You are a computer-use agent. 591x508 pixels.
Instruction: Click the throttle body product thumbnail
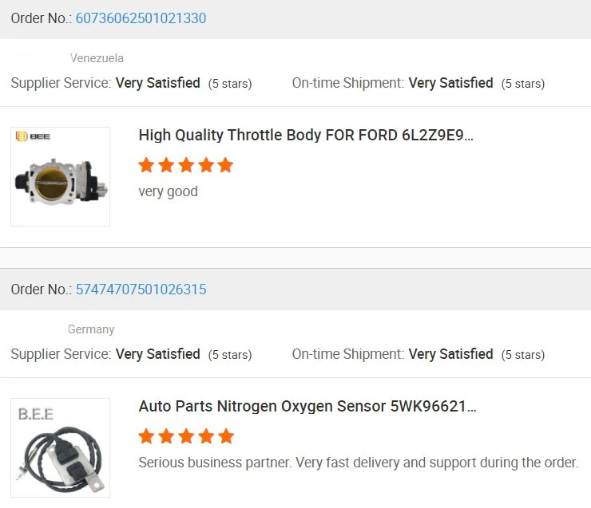pos(60,177)
